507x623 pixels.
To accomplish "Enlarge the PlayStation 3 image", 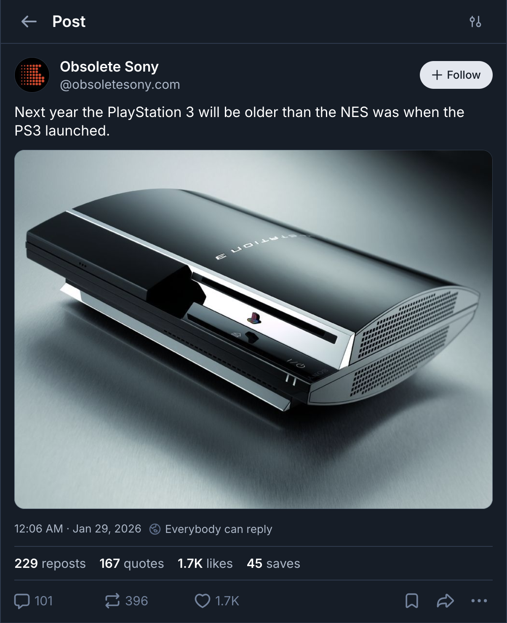I will pos(253,329).
